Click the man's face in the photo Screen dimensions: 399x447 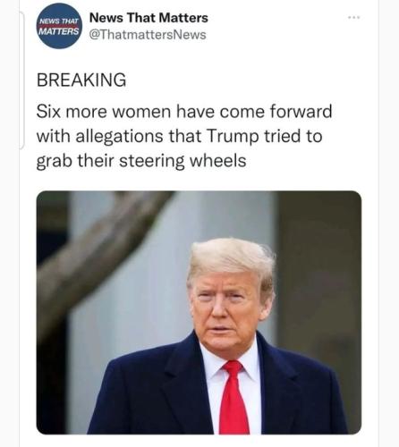pos(226,307)
